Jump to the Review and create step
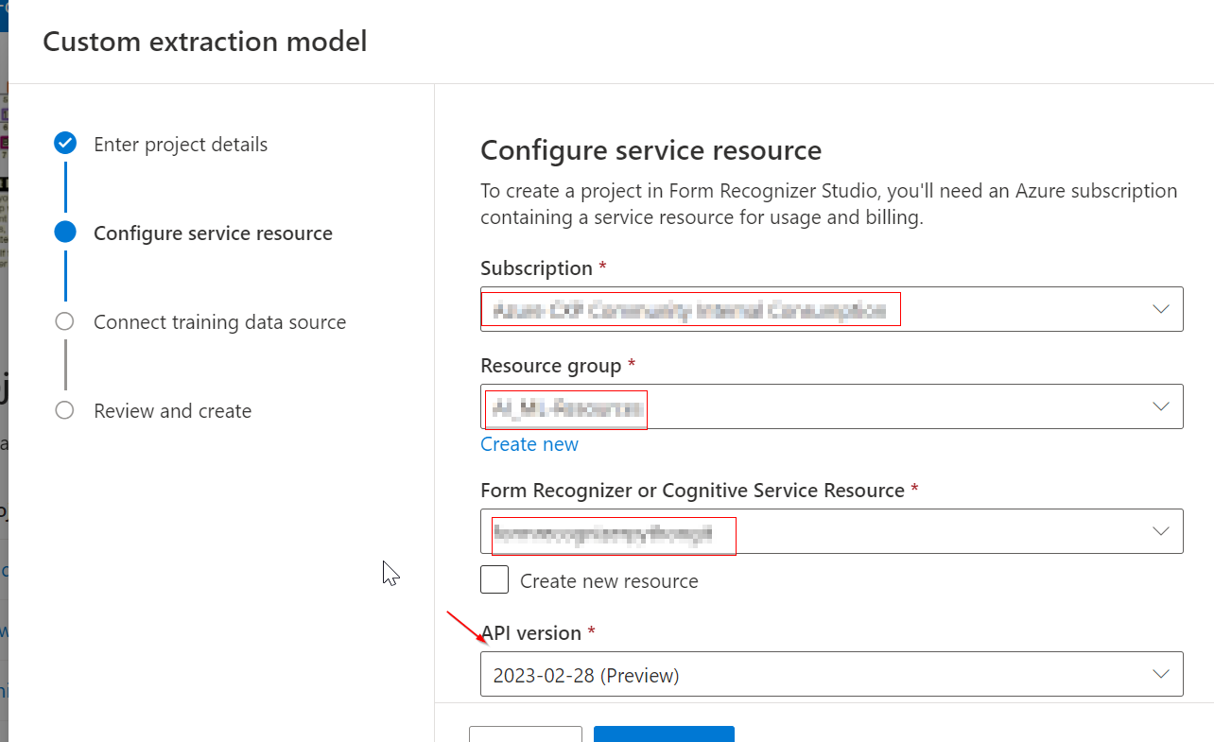 pyautogui.click(x=172, y=411)
